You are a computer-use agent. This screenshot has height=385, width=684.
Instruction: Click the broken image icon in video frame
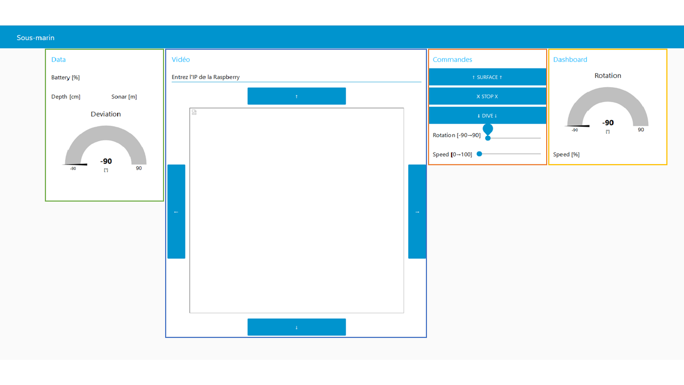194,112
